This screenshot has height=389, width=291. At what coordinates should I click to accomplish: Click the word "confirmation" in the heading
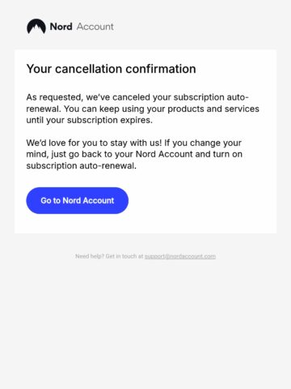[161, 69]
